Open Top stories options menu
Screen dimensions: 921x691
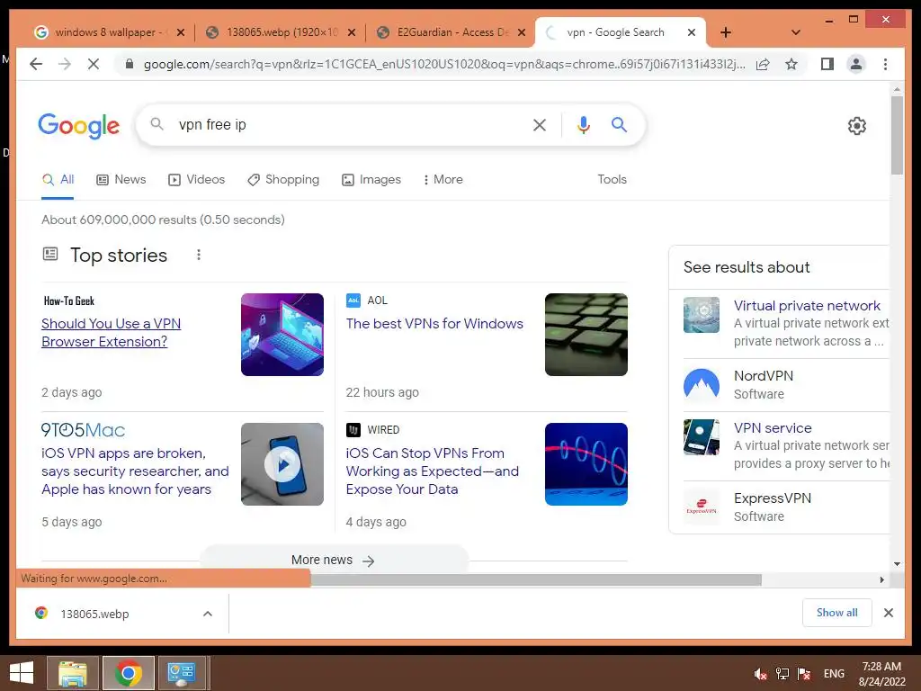pyautogui.click(x=199, y=255)
